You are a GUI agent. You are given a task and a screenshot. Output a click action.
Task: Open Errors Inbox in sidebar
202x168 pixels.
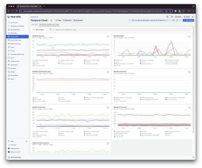[x=15, y=75]
